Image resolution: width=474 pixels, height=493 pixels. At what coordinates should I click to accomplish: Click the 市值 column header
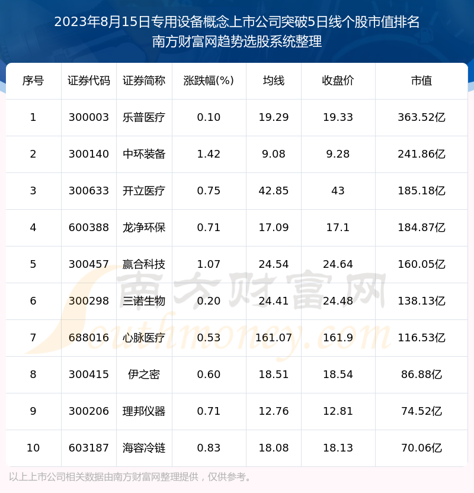[421, 81]
